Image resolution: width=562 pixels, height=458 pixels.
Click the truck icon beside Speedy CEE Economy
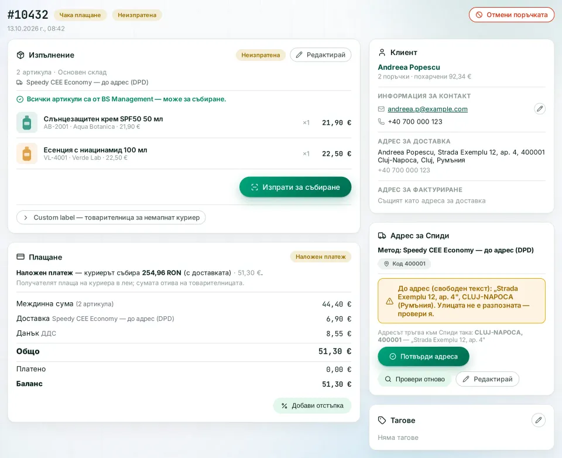(x=19, y=83)
